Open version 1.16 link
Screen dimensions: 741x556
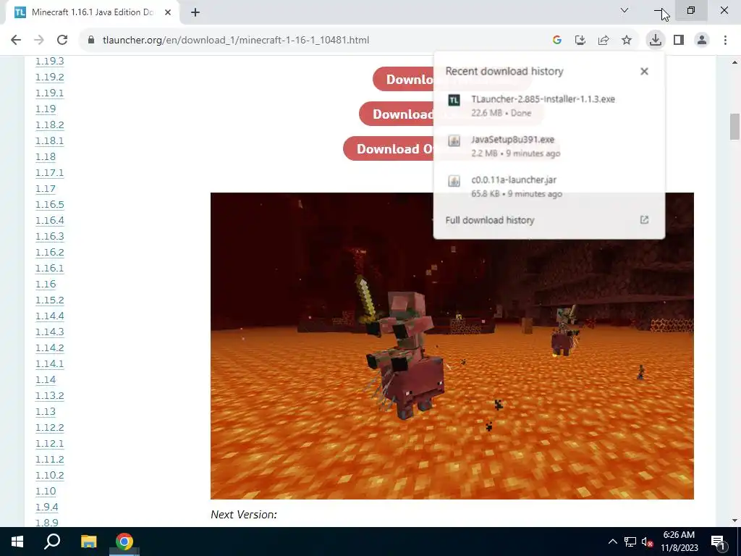tap(46, 284)
